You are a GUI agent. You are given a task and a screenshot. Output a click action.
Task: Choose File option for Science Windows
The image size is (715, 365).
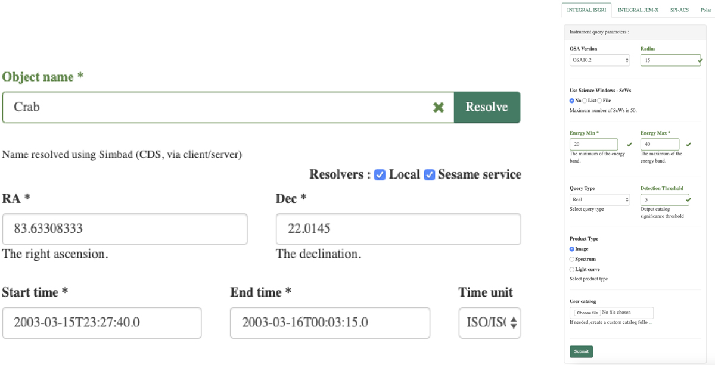tap(599, 101)
